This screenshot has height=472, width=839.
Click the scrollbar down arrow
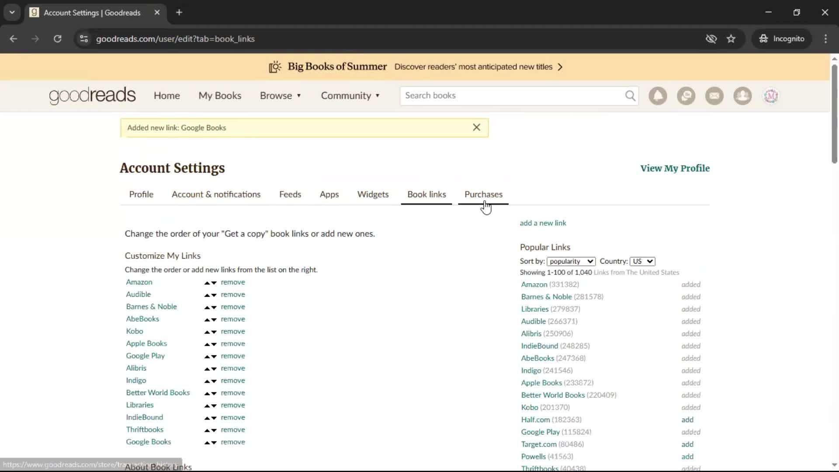pyautogui.click(x=834, y=465)
